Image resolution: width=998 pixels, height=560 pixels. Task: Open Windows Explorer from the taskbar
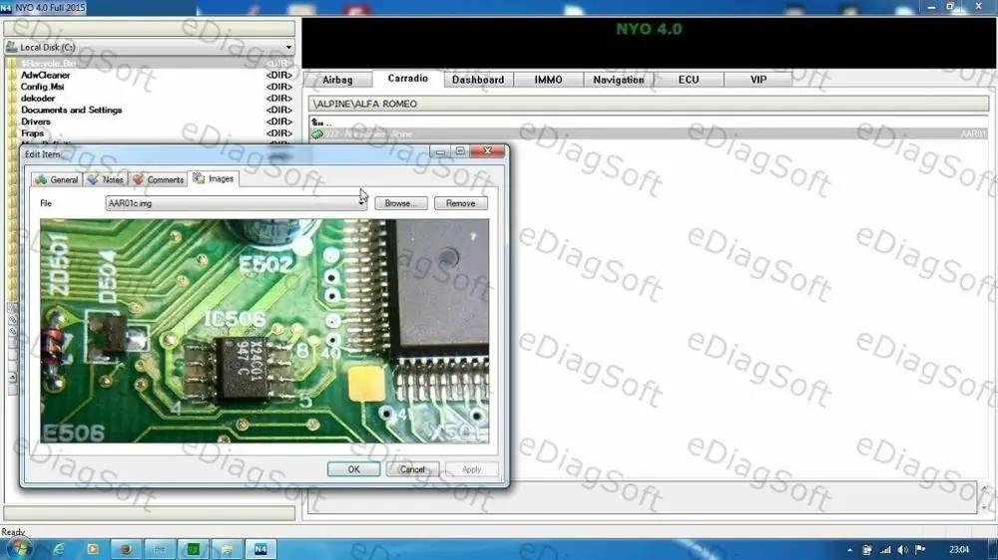(x=227, y=549)
